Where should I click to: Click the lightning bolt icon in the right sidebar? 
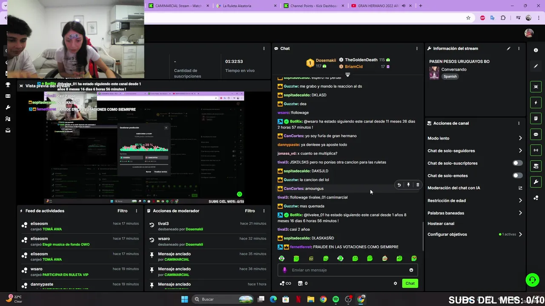pos(536,102)
